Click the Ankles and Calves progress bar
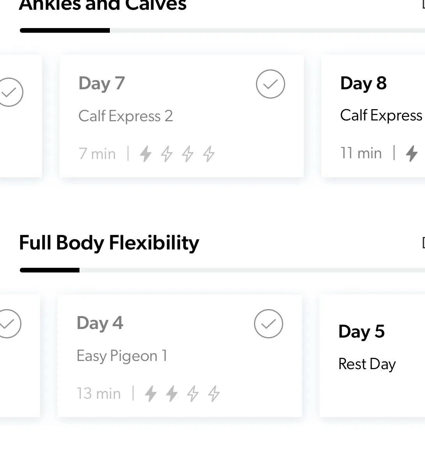The image size is (425, 474). pyautogui.click(x=222, y=30)
